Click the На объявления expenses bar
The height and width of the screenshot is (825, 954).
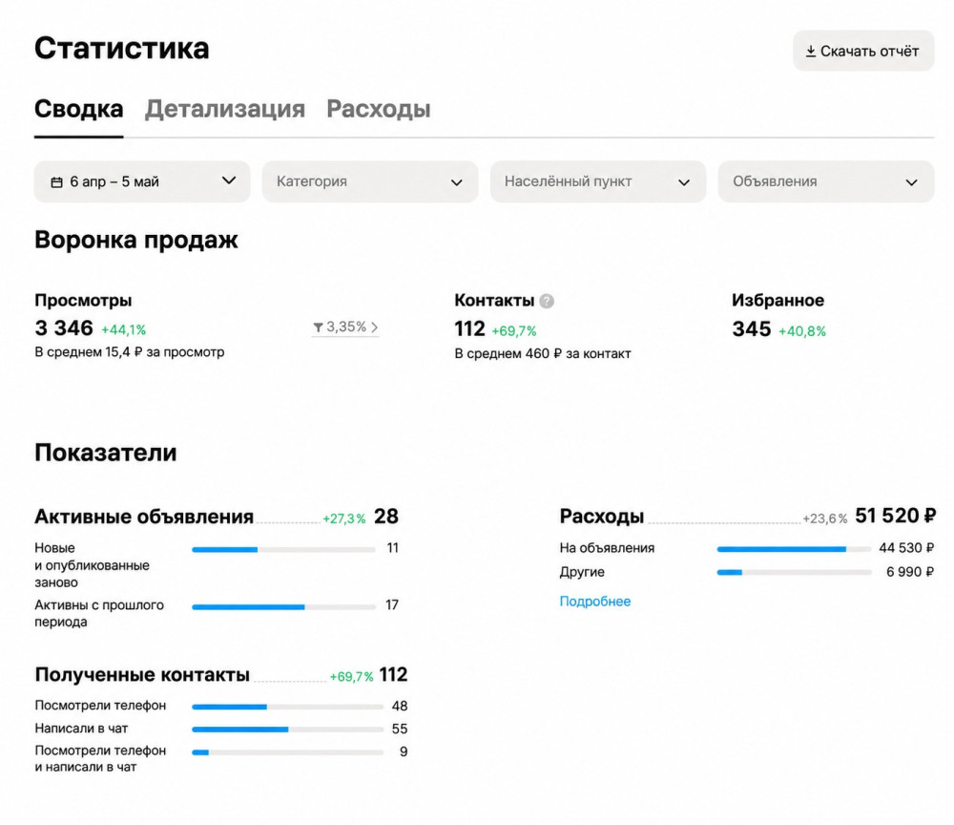(794, 549)
